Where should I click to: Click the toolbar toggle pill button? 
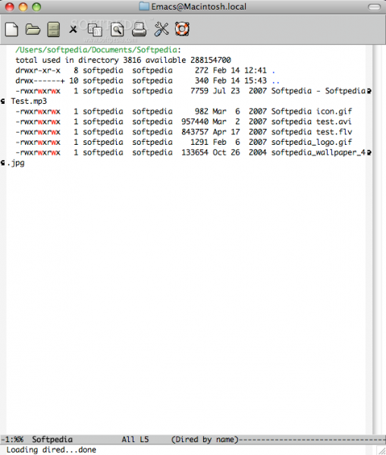point(374,7)
